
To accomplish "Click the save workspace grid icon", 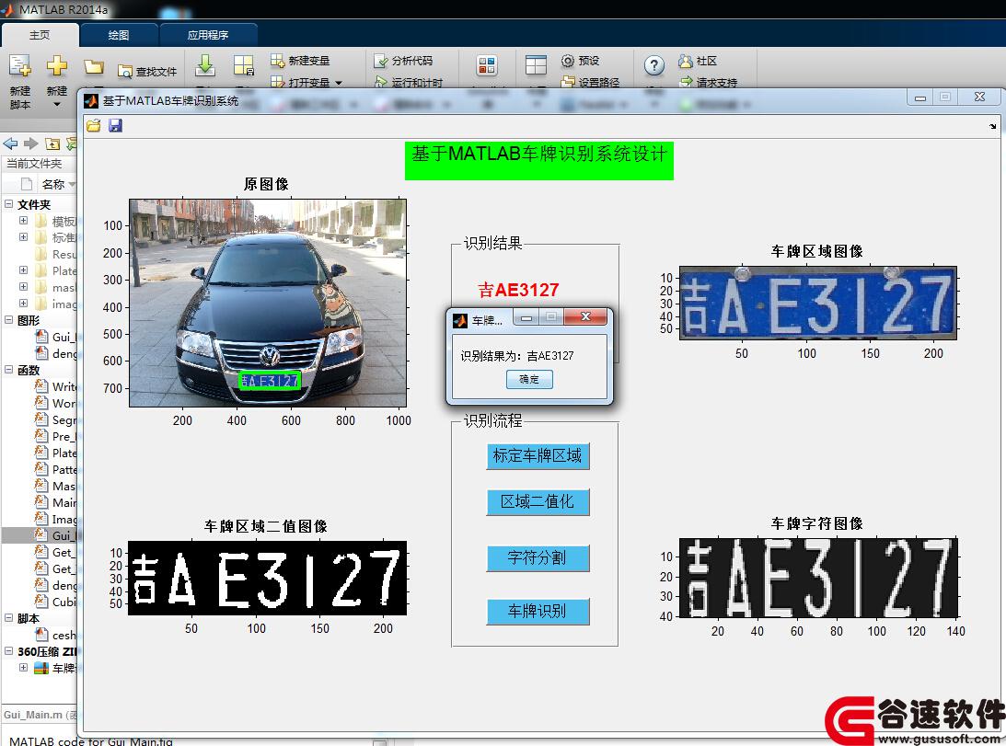I will tap(244, 65).
